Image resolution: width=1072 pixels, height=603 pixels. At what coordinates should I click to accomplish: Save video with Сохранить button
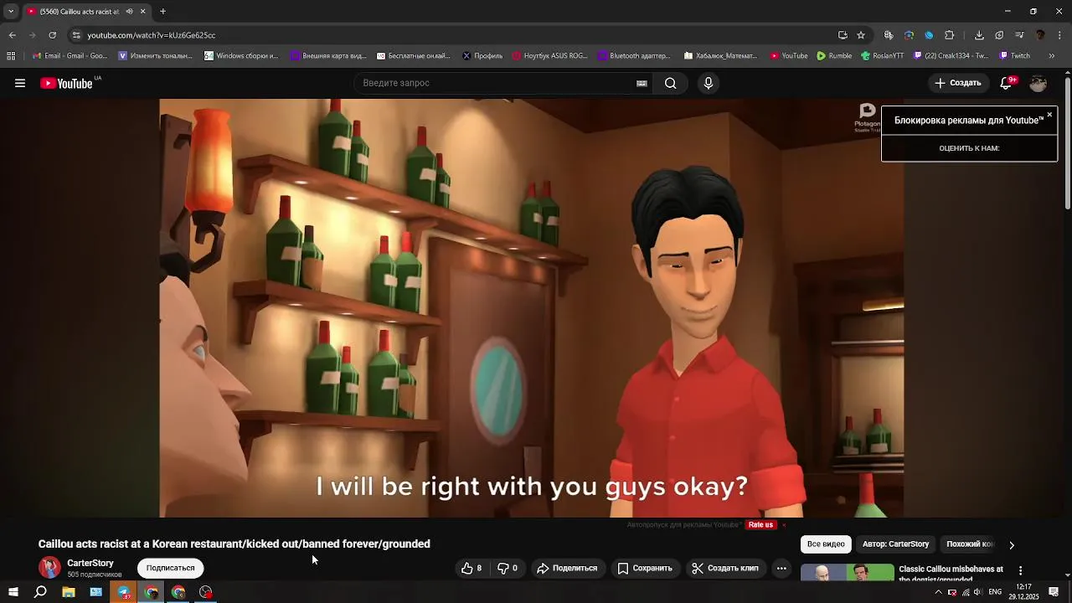(645, 568)
